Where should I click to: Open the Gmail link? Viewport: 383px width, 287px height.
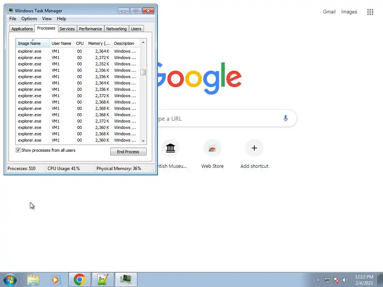click(x=329, y=12)
